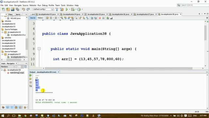Click the Comment editor toolbar icon
The height and width of the screenshot is (118, 209).
coord(108,18)
